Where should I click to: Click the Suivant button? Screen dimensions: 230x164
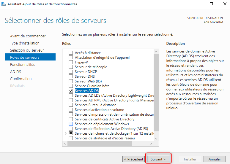click(x=158, y=159)
